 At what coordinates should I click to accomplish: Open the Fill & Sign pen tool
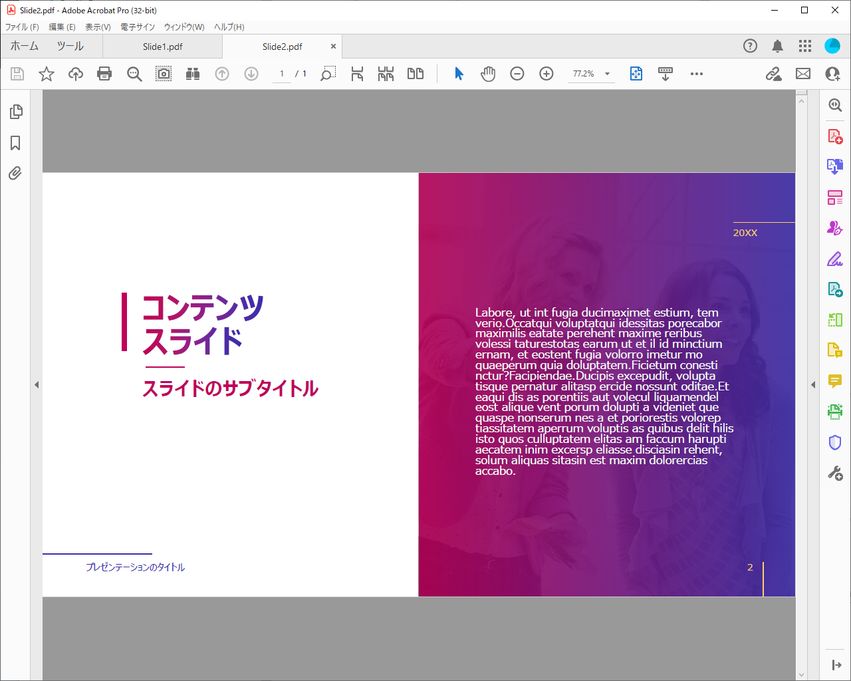835,259
